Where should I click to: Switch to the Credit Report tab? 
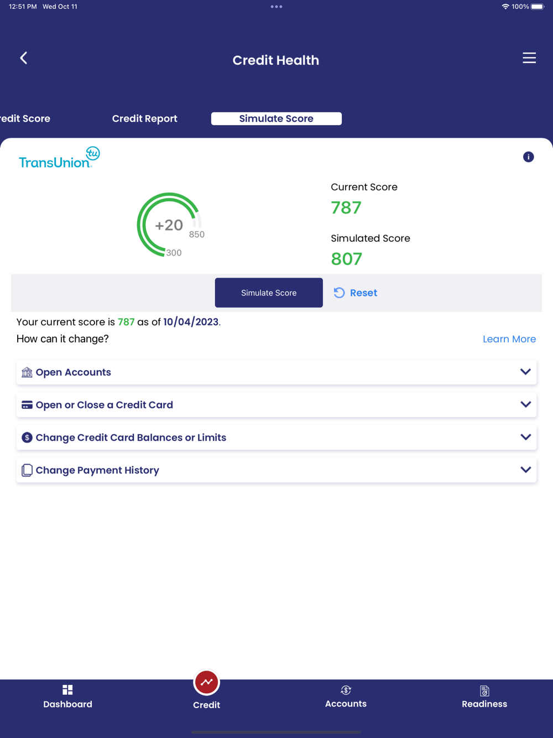coord(145,118)
